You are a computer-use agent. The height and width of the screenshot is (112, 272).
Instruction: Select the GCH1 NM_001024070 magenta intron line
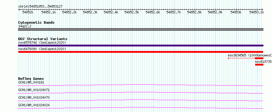point(141,100)
